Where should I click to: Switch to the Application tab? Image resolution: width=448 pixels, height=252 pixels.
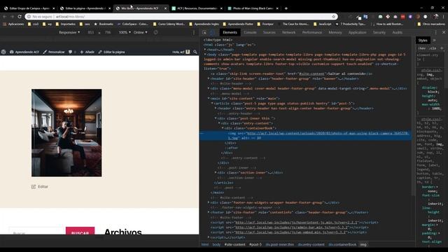coord(357,33)
